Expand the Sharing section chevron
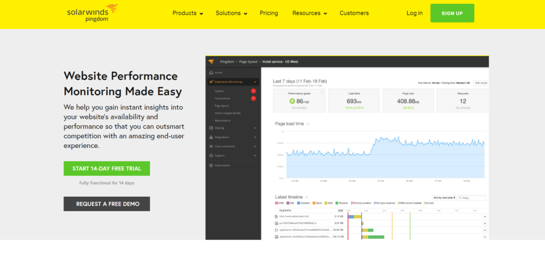Screen dimensions: 545x270 coord(255,128)
